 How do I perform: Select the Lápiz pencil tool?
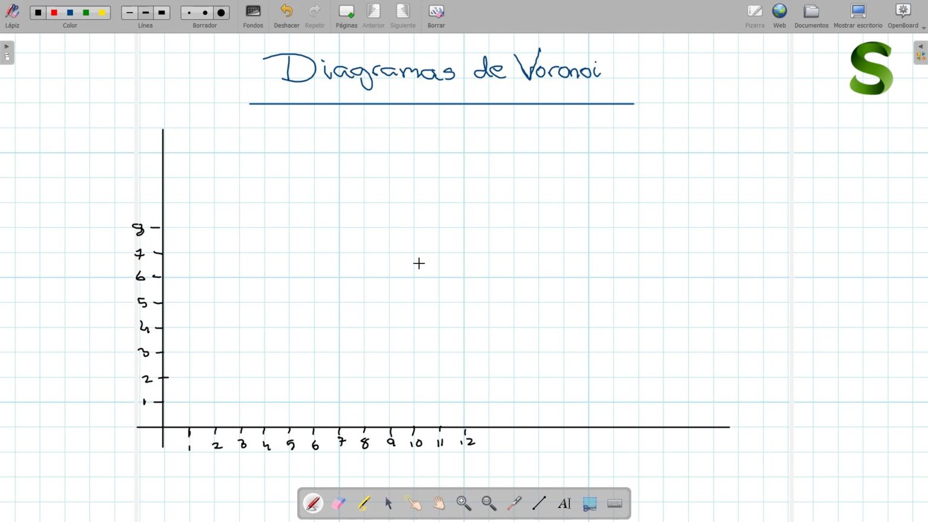point(12,12)
